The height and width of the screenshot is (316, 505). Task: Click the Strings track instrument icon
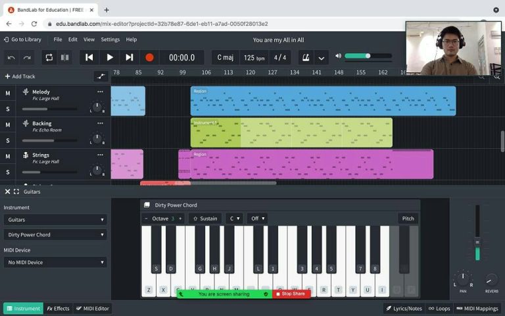pyautogui.click(x=26, y=155)
